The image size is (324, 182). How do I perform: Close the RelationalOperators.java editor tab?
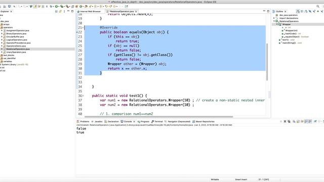coord(136,11)
